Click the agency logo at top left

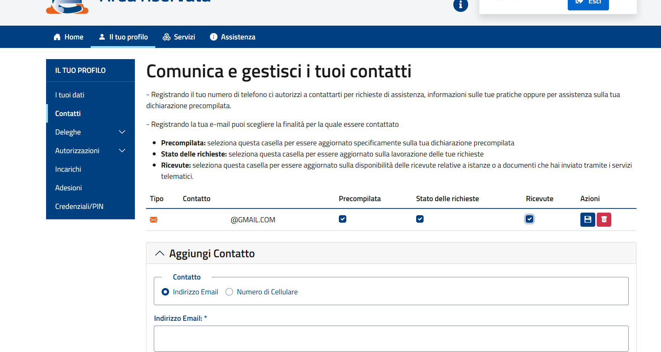[x=67, y=6]
